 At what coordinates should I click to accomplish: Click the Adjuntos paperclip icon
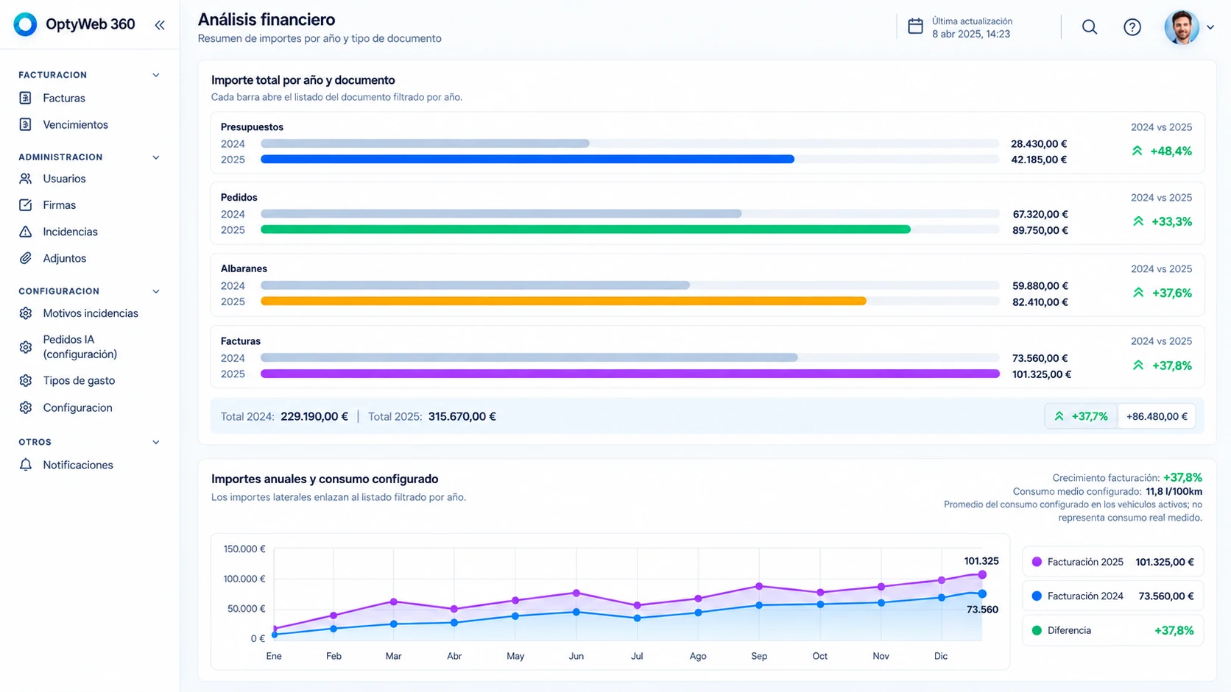[x=26, y=258]
